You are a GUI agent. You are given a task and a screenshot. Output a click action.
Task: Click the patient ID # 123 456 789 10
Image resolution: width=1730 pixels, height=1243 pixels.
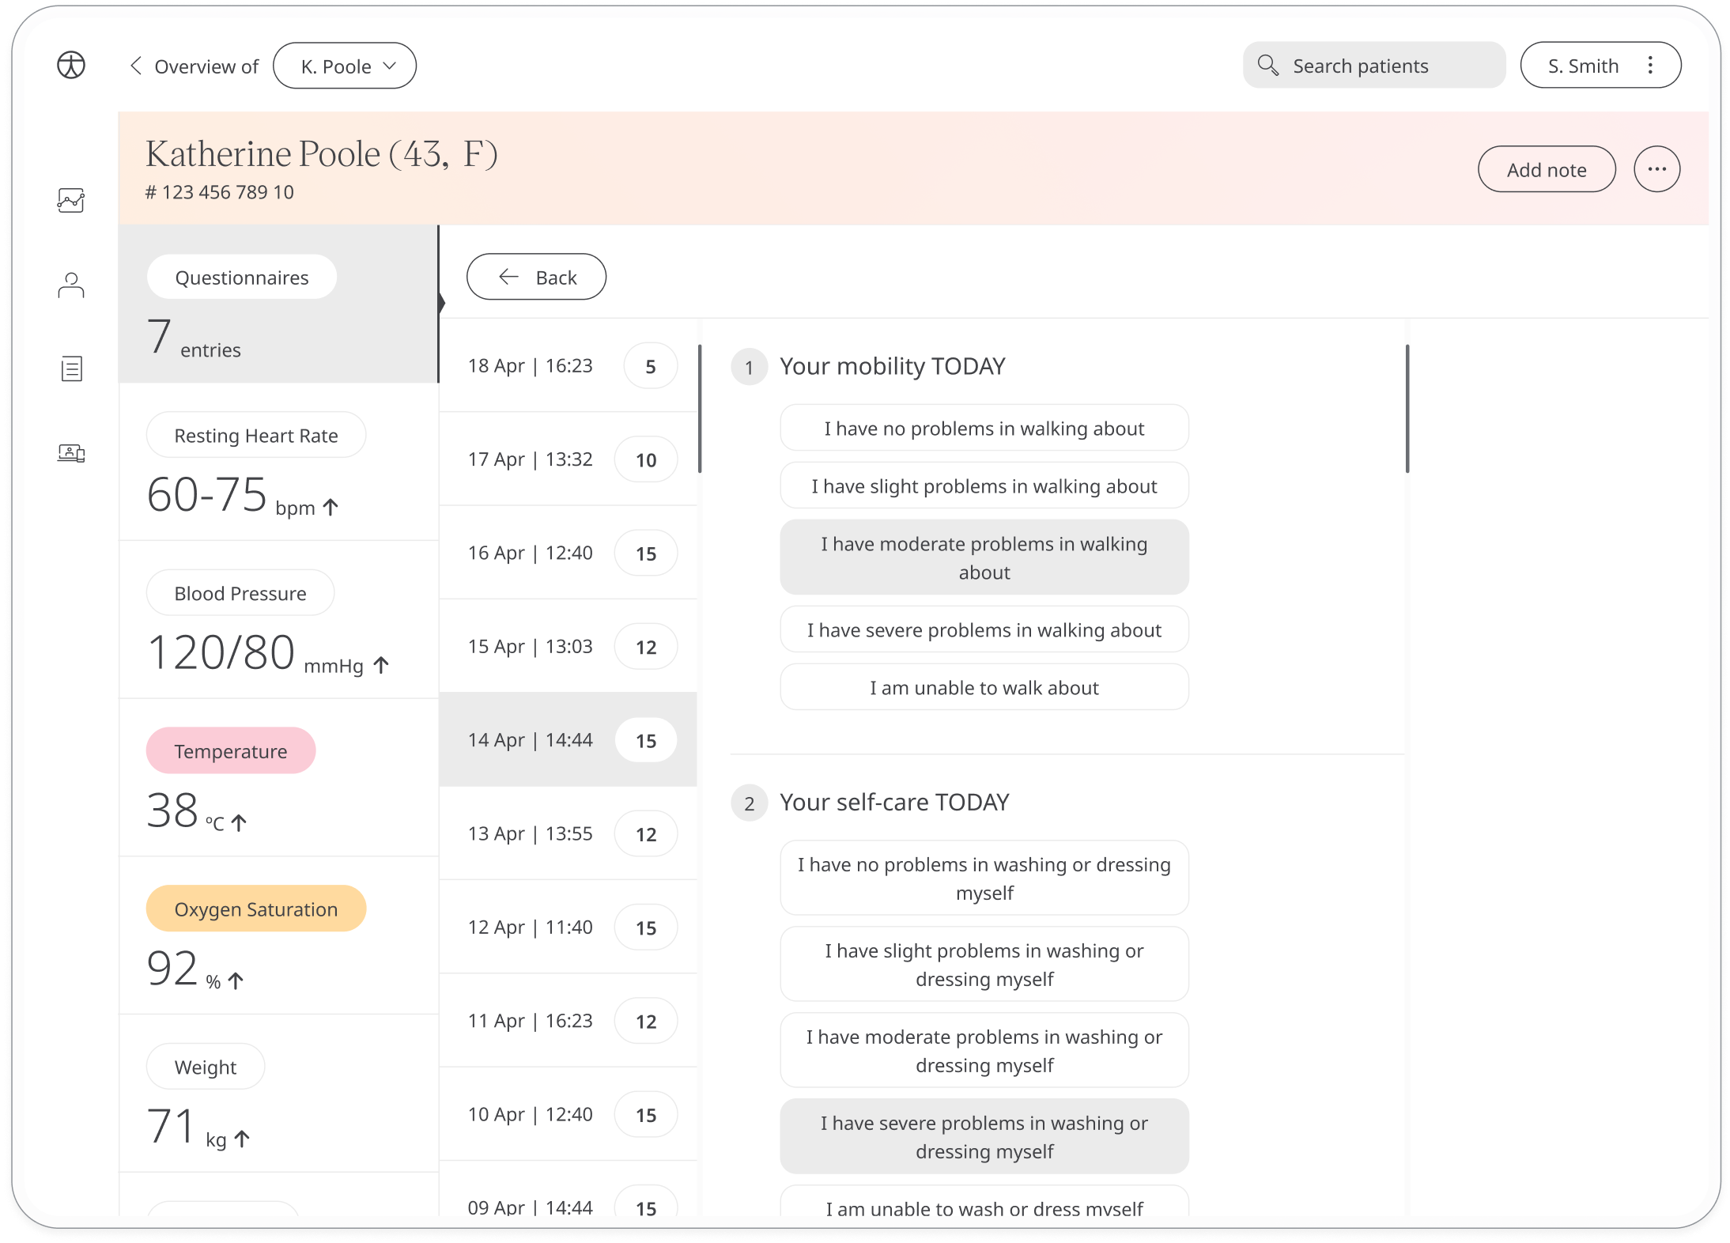point(220,192)
